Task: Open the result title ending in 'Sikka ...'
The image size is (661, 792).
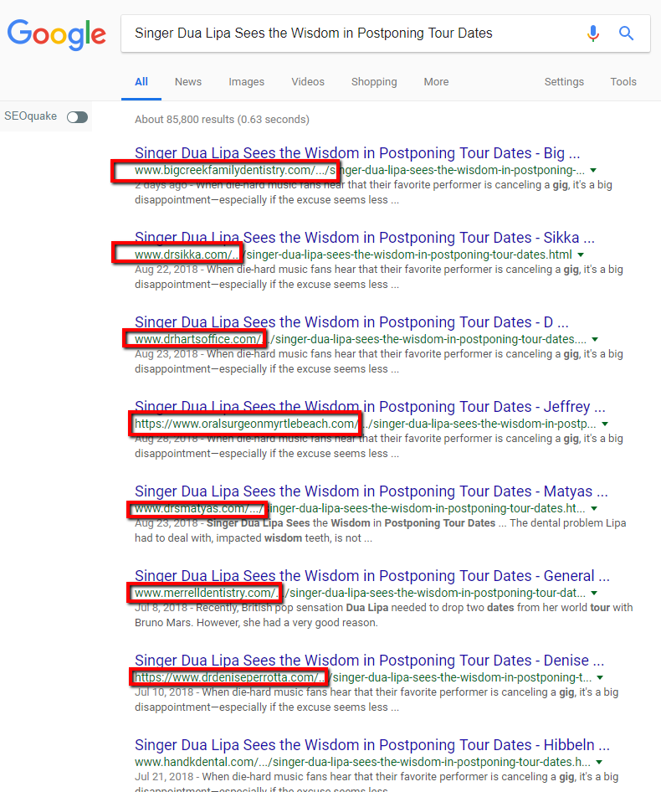Action: pyautogui.click(x=365, y=238)
